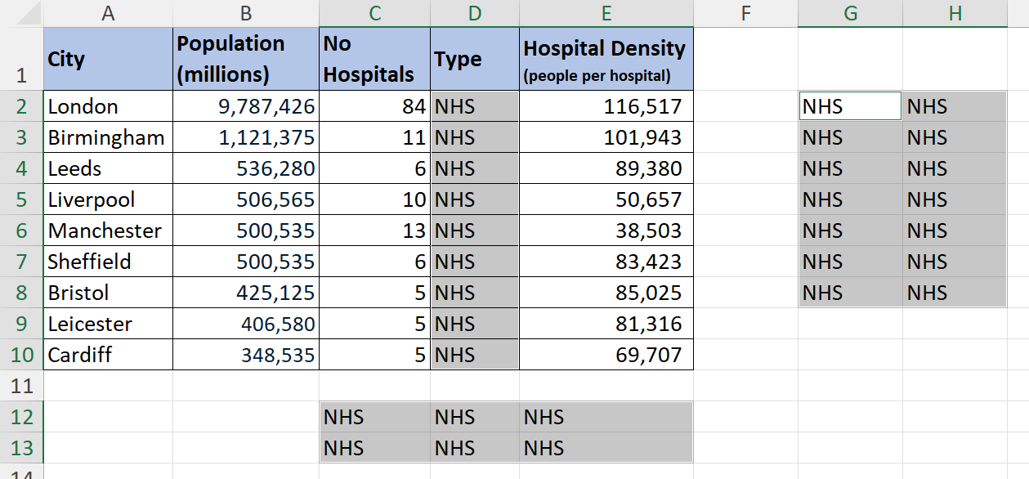Image resolution: width=1029 pixels, height=479 pixels.
Task: Select column header A
Action: click(107, 14)
